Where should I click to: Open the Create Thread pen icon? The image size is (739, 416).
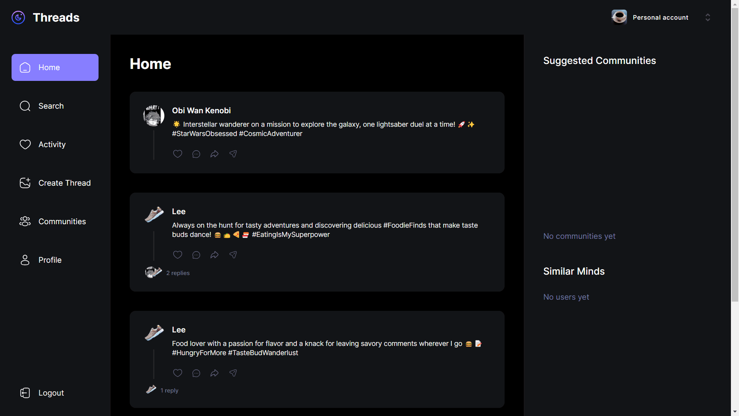(25, 183)
